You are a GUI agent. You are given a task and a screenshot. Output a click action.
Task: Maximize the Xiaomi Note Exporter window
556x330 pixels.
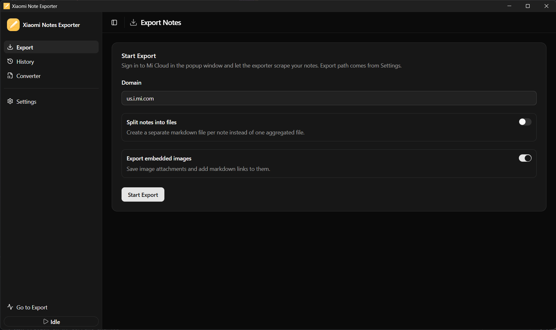pos(528,6)
